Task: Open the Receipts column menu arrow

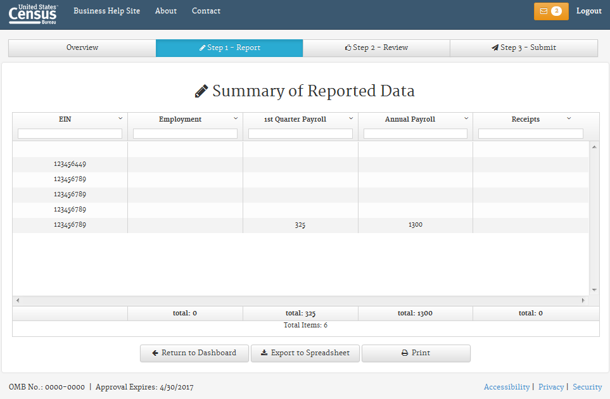Action: tap(569, 118)
